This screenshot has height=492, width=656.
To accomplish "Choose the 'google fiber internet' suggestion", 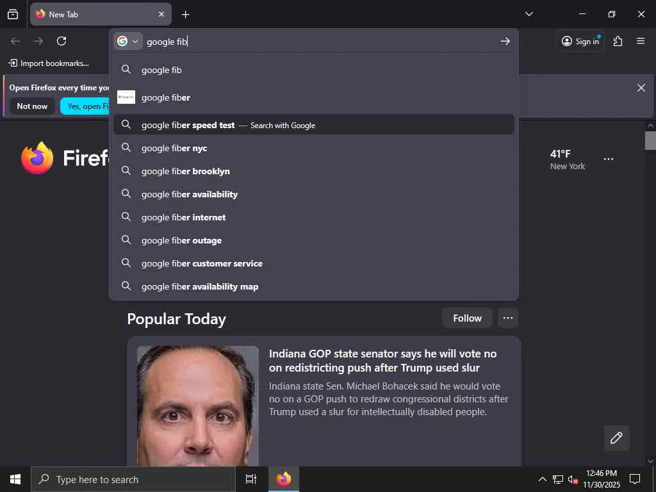I will [314, 217].
